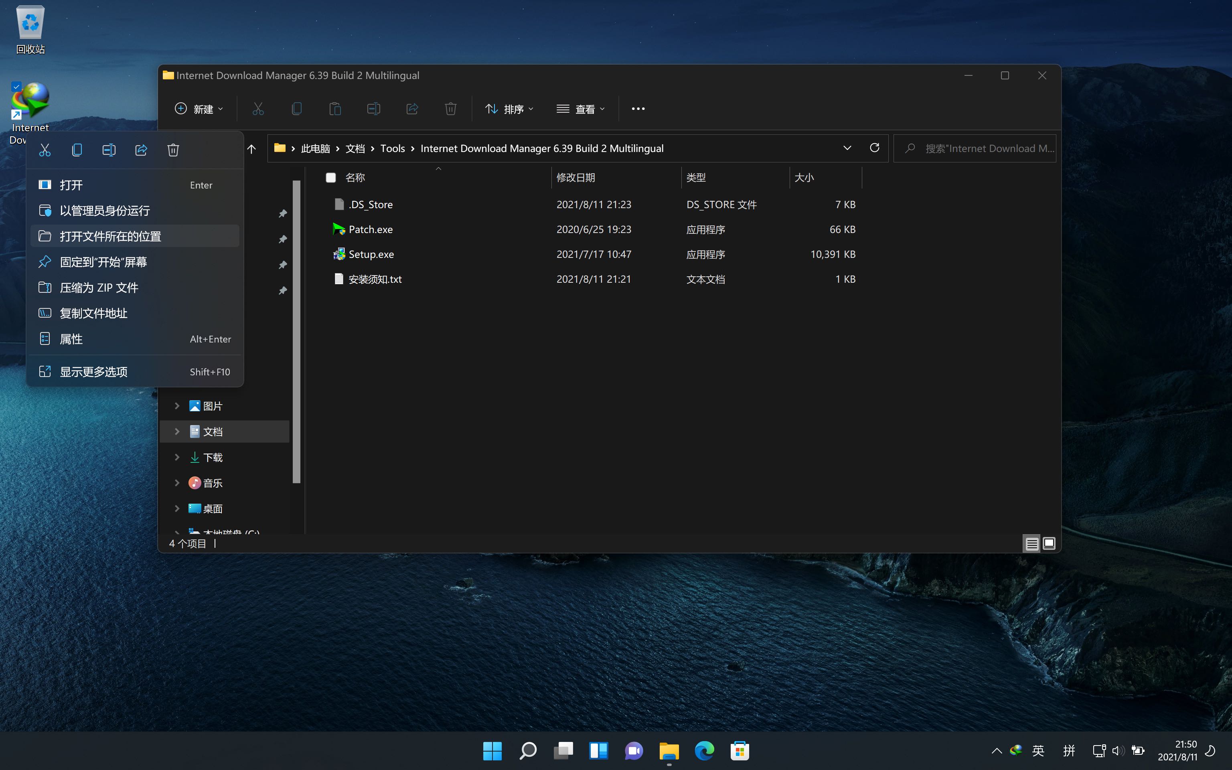Click the rename icon in context menu
This screenshot has height=770, width=1232.
click(x=109, y=150)
